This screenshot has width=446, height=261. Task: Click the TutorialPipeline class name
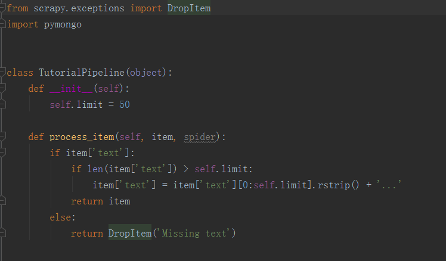[82, 73]
